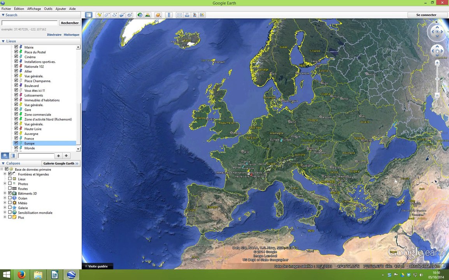The image size is (449, 280).
Task: Record a tour with the camera icon
Action: [130, 15]
